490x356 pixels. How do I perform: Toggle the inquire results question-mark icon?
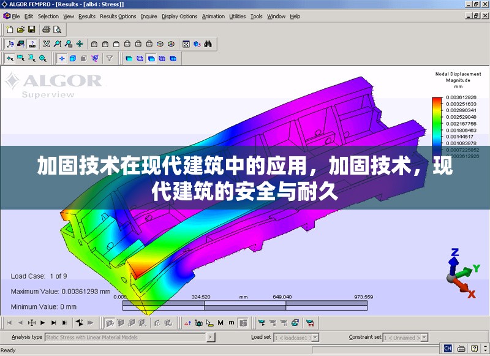32,44
